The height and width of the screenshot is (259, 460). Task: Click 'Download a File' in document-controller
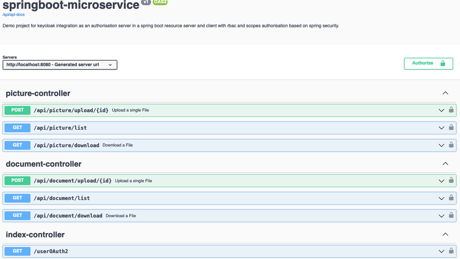coord(121,216)
